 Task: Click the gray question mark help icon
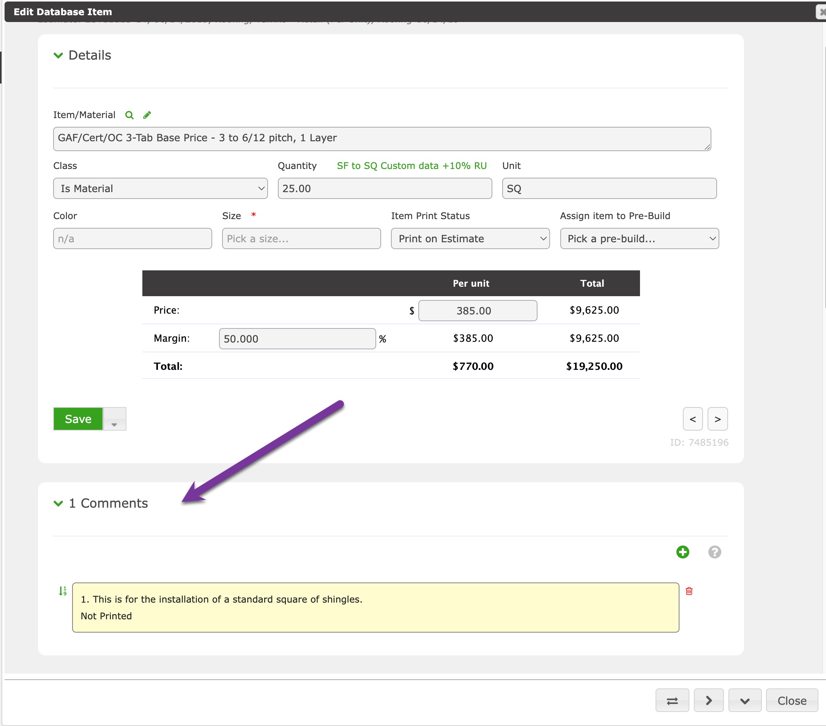[714, 552]
